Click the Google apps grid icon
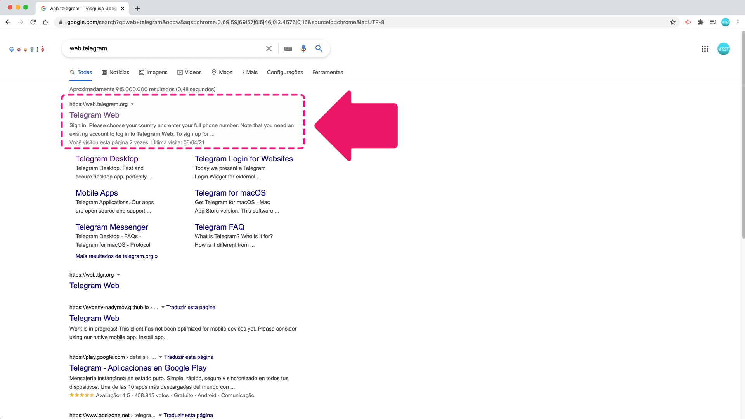This screenshot has width=745, height=419. click(705, 48)
